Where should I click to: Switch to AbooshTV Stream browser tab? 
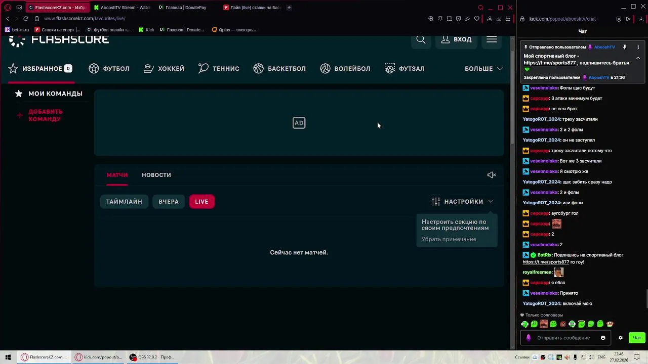[121, 8]
